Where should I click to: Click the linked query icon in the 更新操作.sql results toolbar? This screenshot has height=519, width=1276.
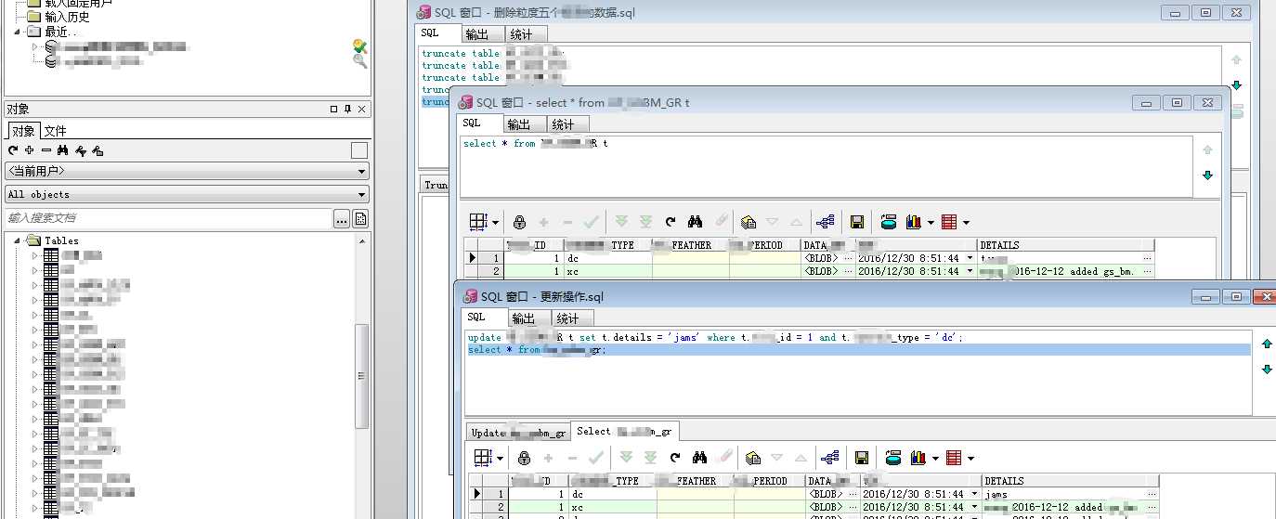(x=829, y=458)
